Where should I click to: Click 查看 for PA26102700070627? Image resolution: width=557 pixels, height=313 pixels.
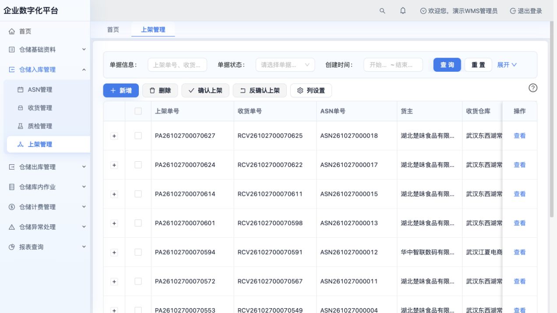[520, 136]
